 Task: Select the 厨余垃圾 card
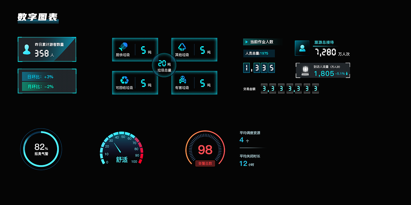(x=135, y=49)
